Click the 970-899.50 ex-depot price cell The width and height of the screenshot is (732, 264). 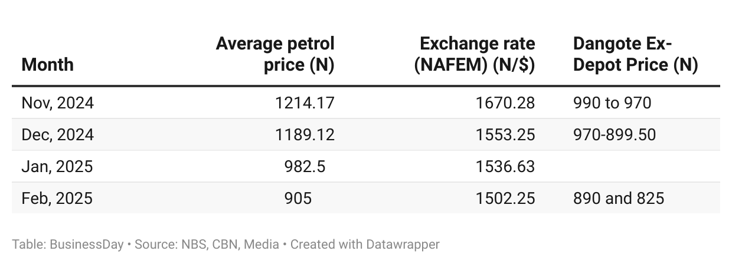click(615, 135)
